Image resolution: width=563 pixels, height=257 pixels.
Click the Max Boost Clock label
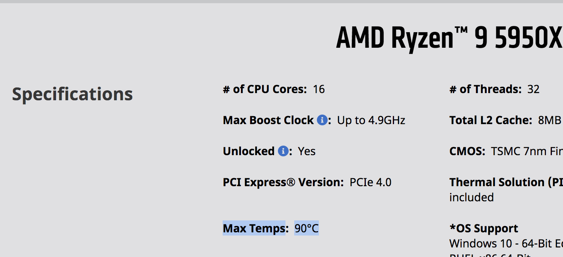click(268, 120)
